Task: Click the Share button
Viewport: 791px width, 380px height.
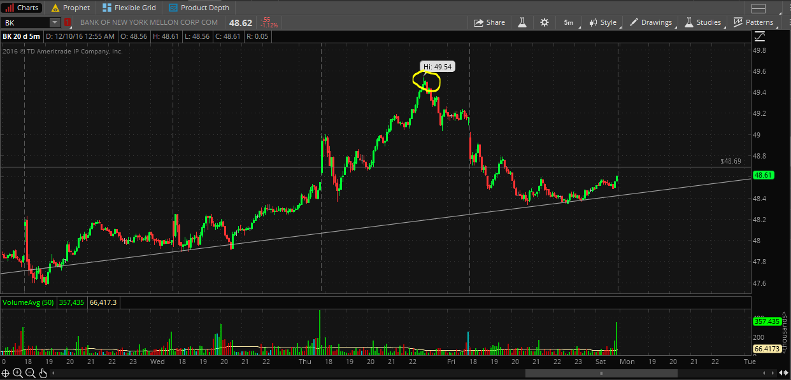Action: pyautogui.click(x=489, y=22)
